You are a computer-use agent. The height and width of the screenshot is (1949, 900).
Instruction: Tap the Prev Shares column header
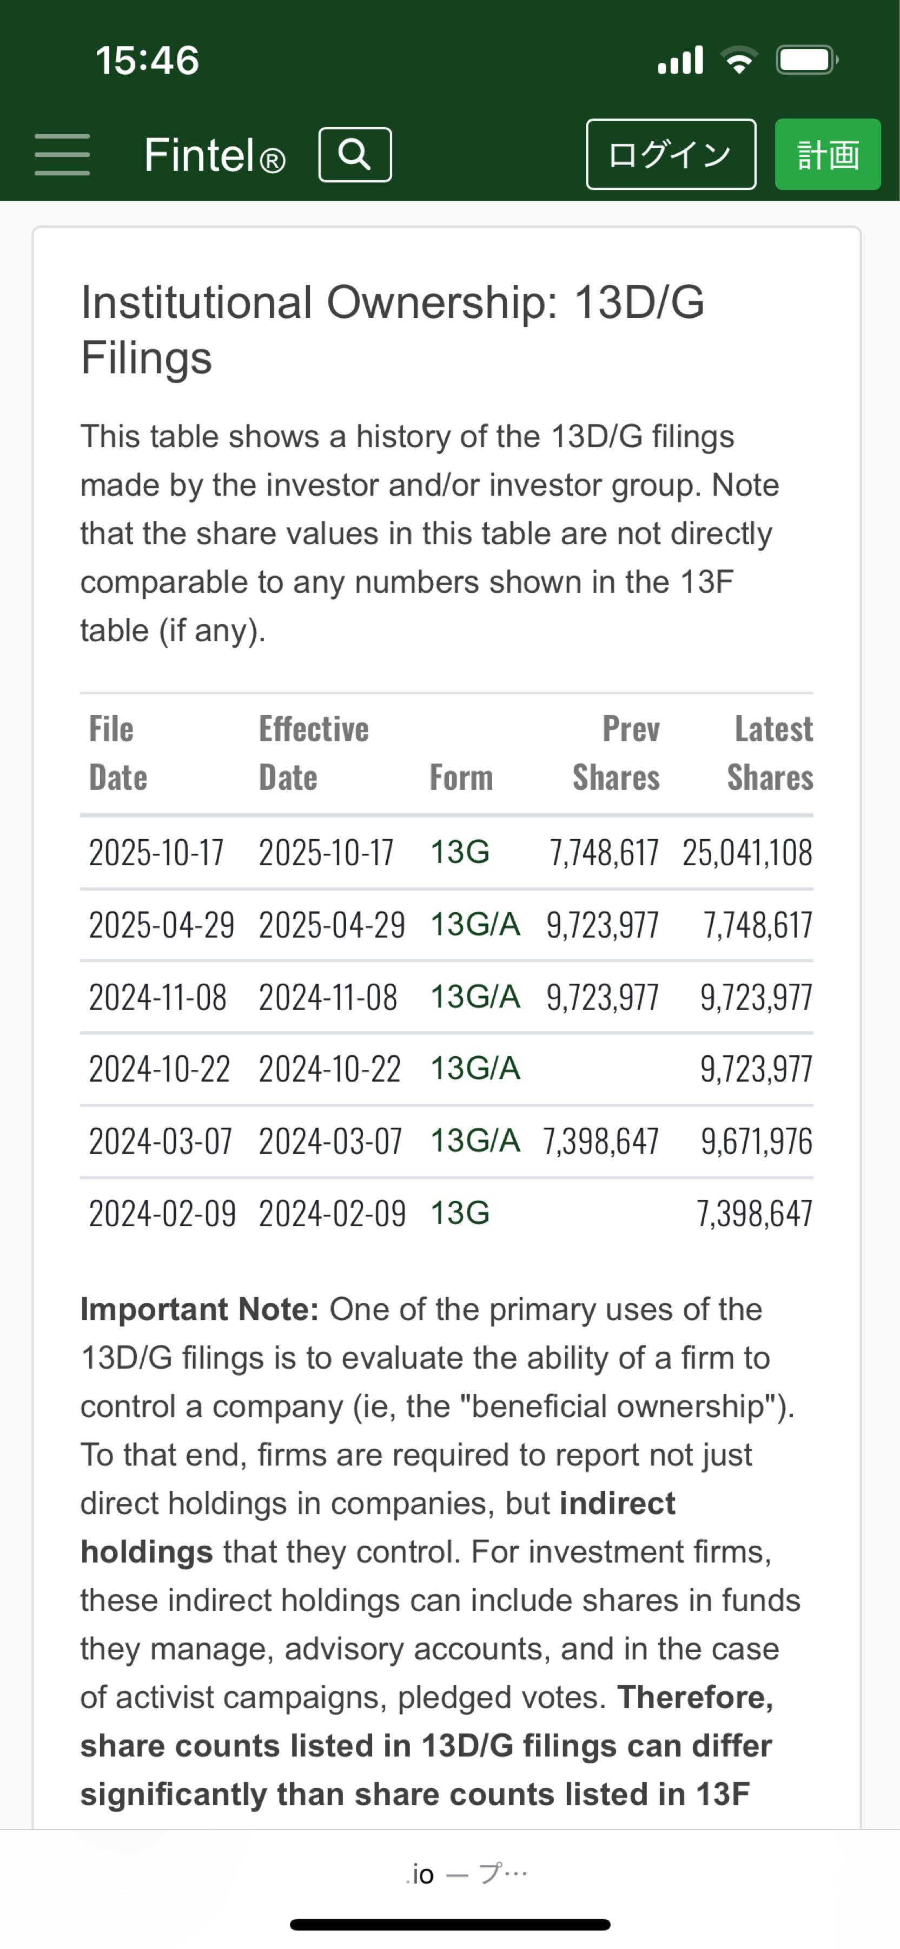pos(616,754)
